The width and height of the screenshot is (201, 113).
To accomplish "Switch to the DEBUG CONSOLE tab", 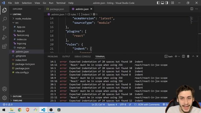I will (x=83, y=56).
